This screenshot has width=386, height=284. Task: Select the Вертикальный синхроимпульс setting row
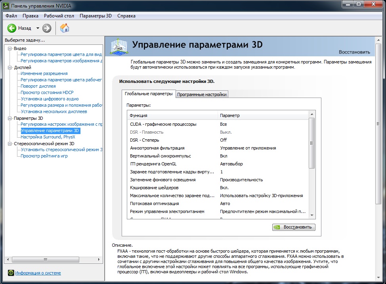[x=218, y=156]
